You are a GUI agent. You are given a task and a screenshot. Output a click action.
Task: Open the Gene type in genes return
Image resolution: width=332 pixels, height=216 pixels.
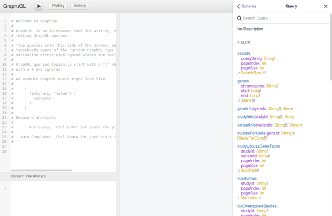pos(247,100)
